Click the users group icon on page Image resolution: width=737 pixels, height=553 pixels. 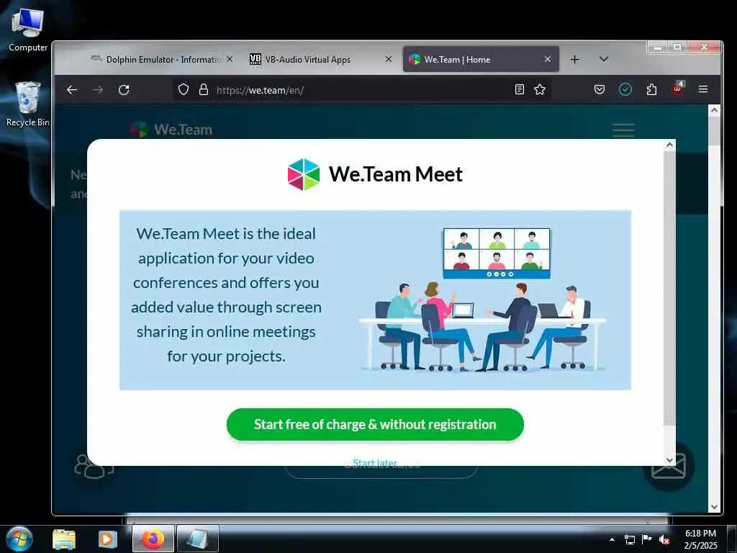94,466
